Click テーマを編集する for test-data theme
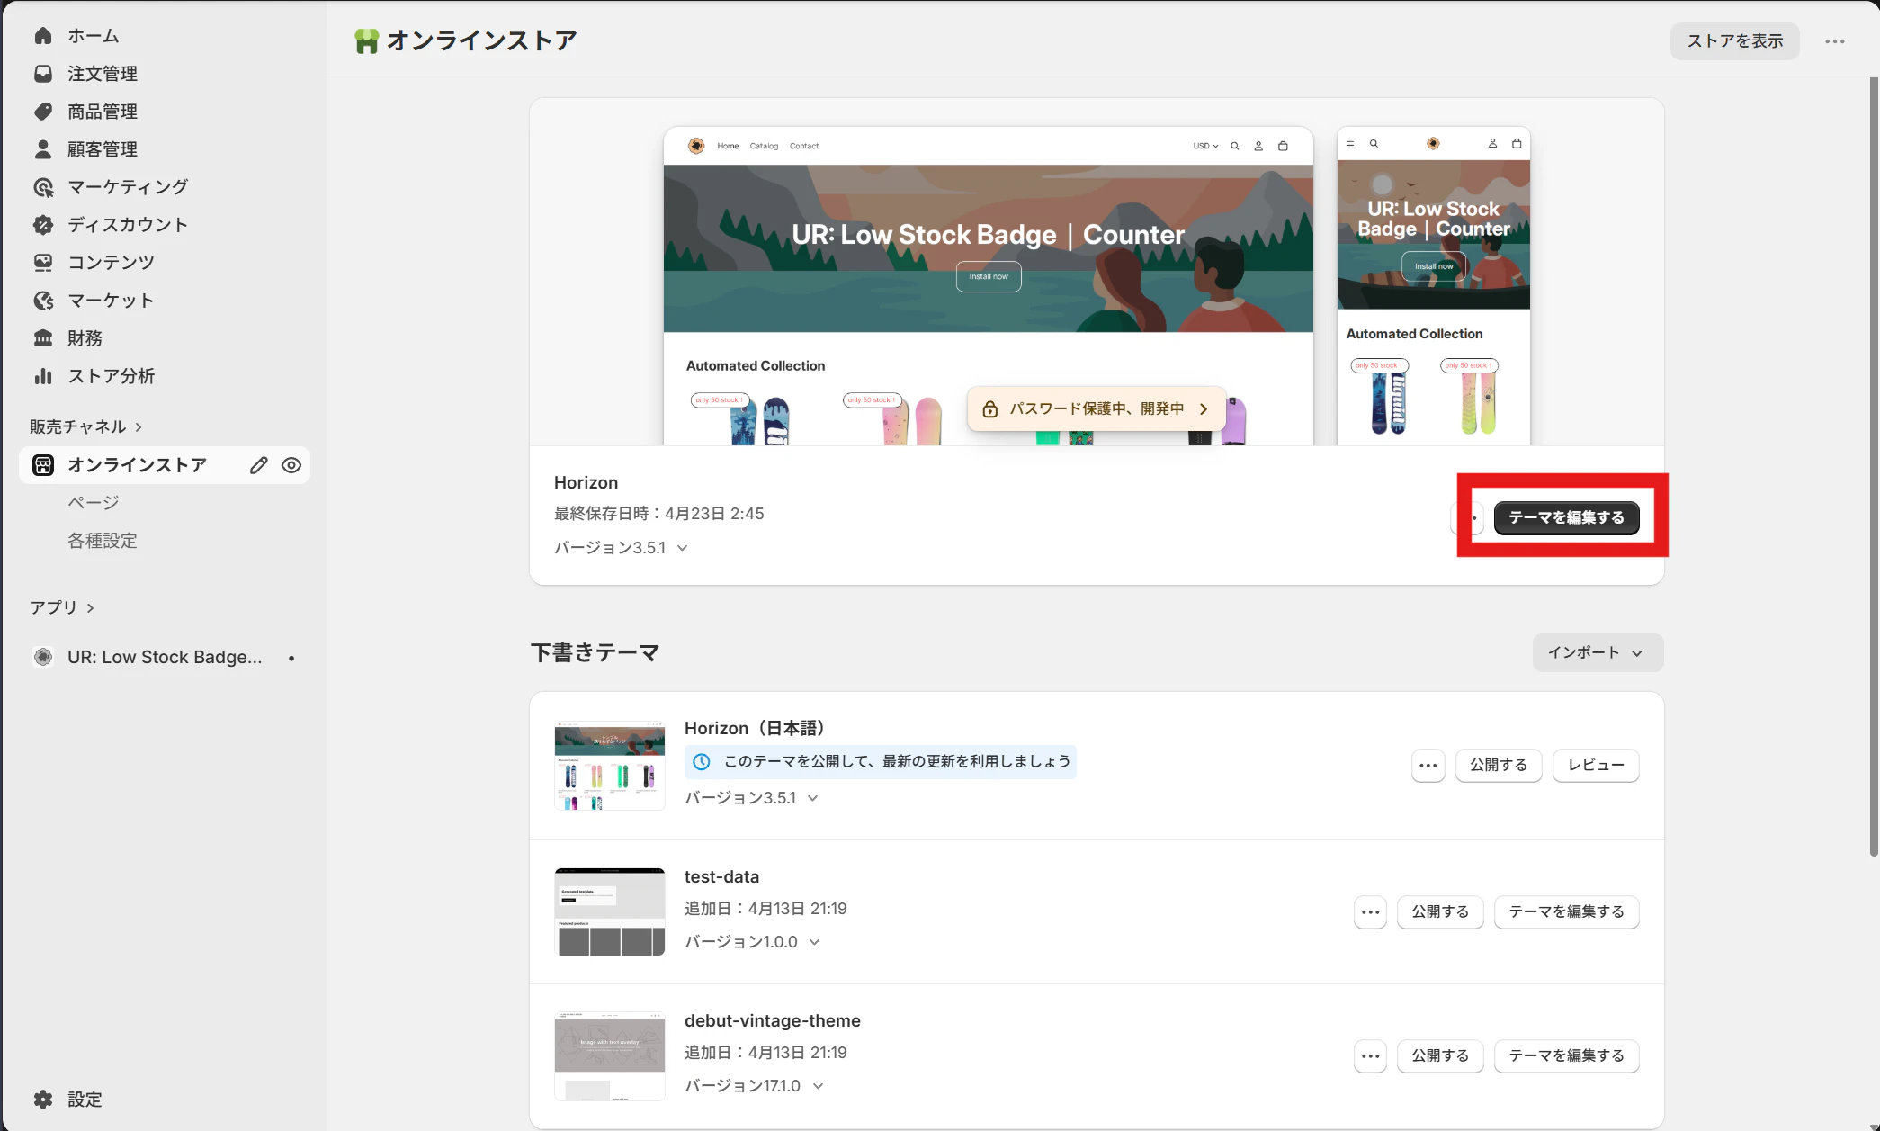This screenshot has width=1880, height=1131. 1566,912
